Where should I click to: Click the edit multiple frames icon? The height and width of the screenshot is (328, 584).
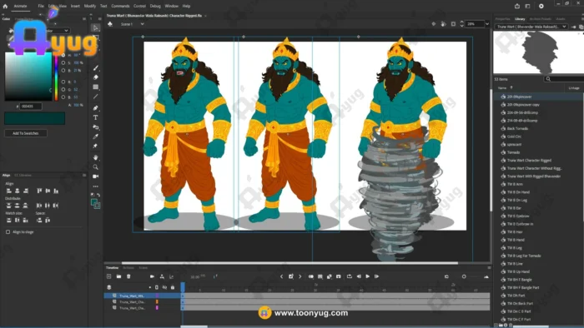point(320,276)
